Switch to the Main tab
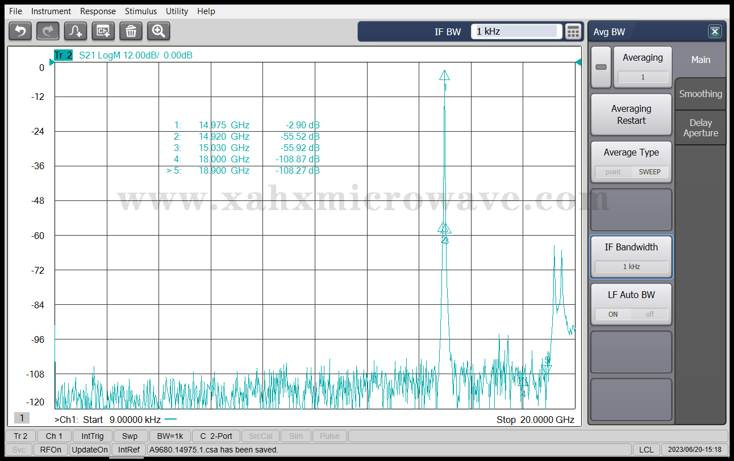 coord(700,60)
